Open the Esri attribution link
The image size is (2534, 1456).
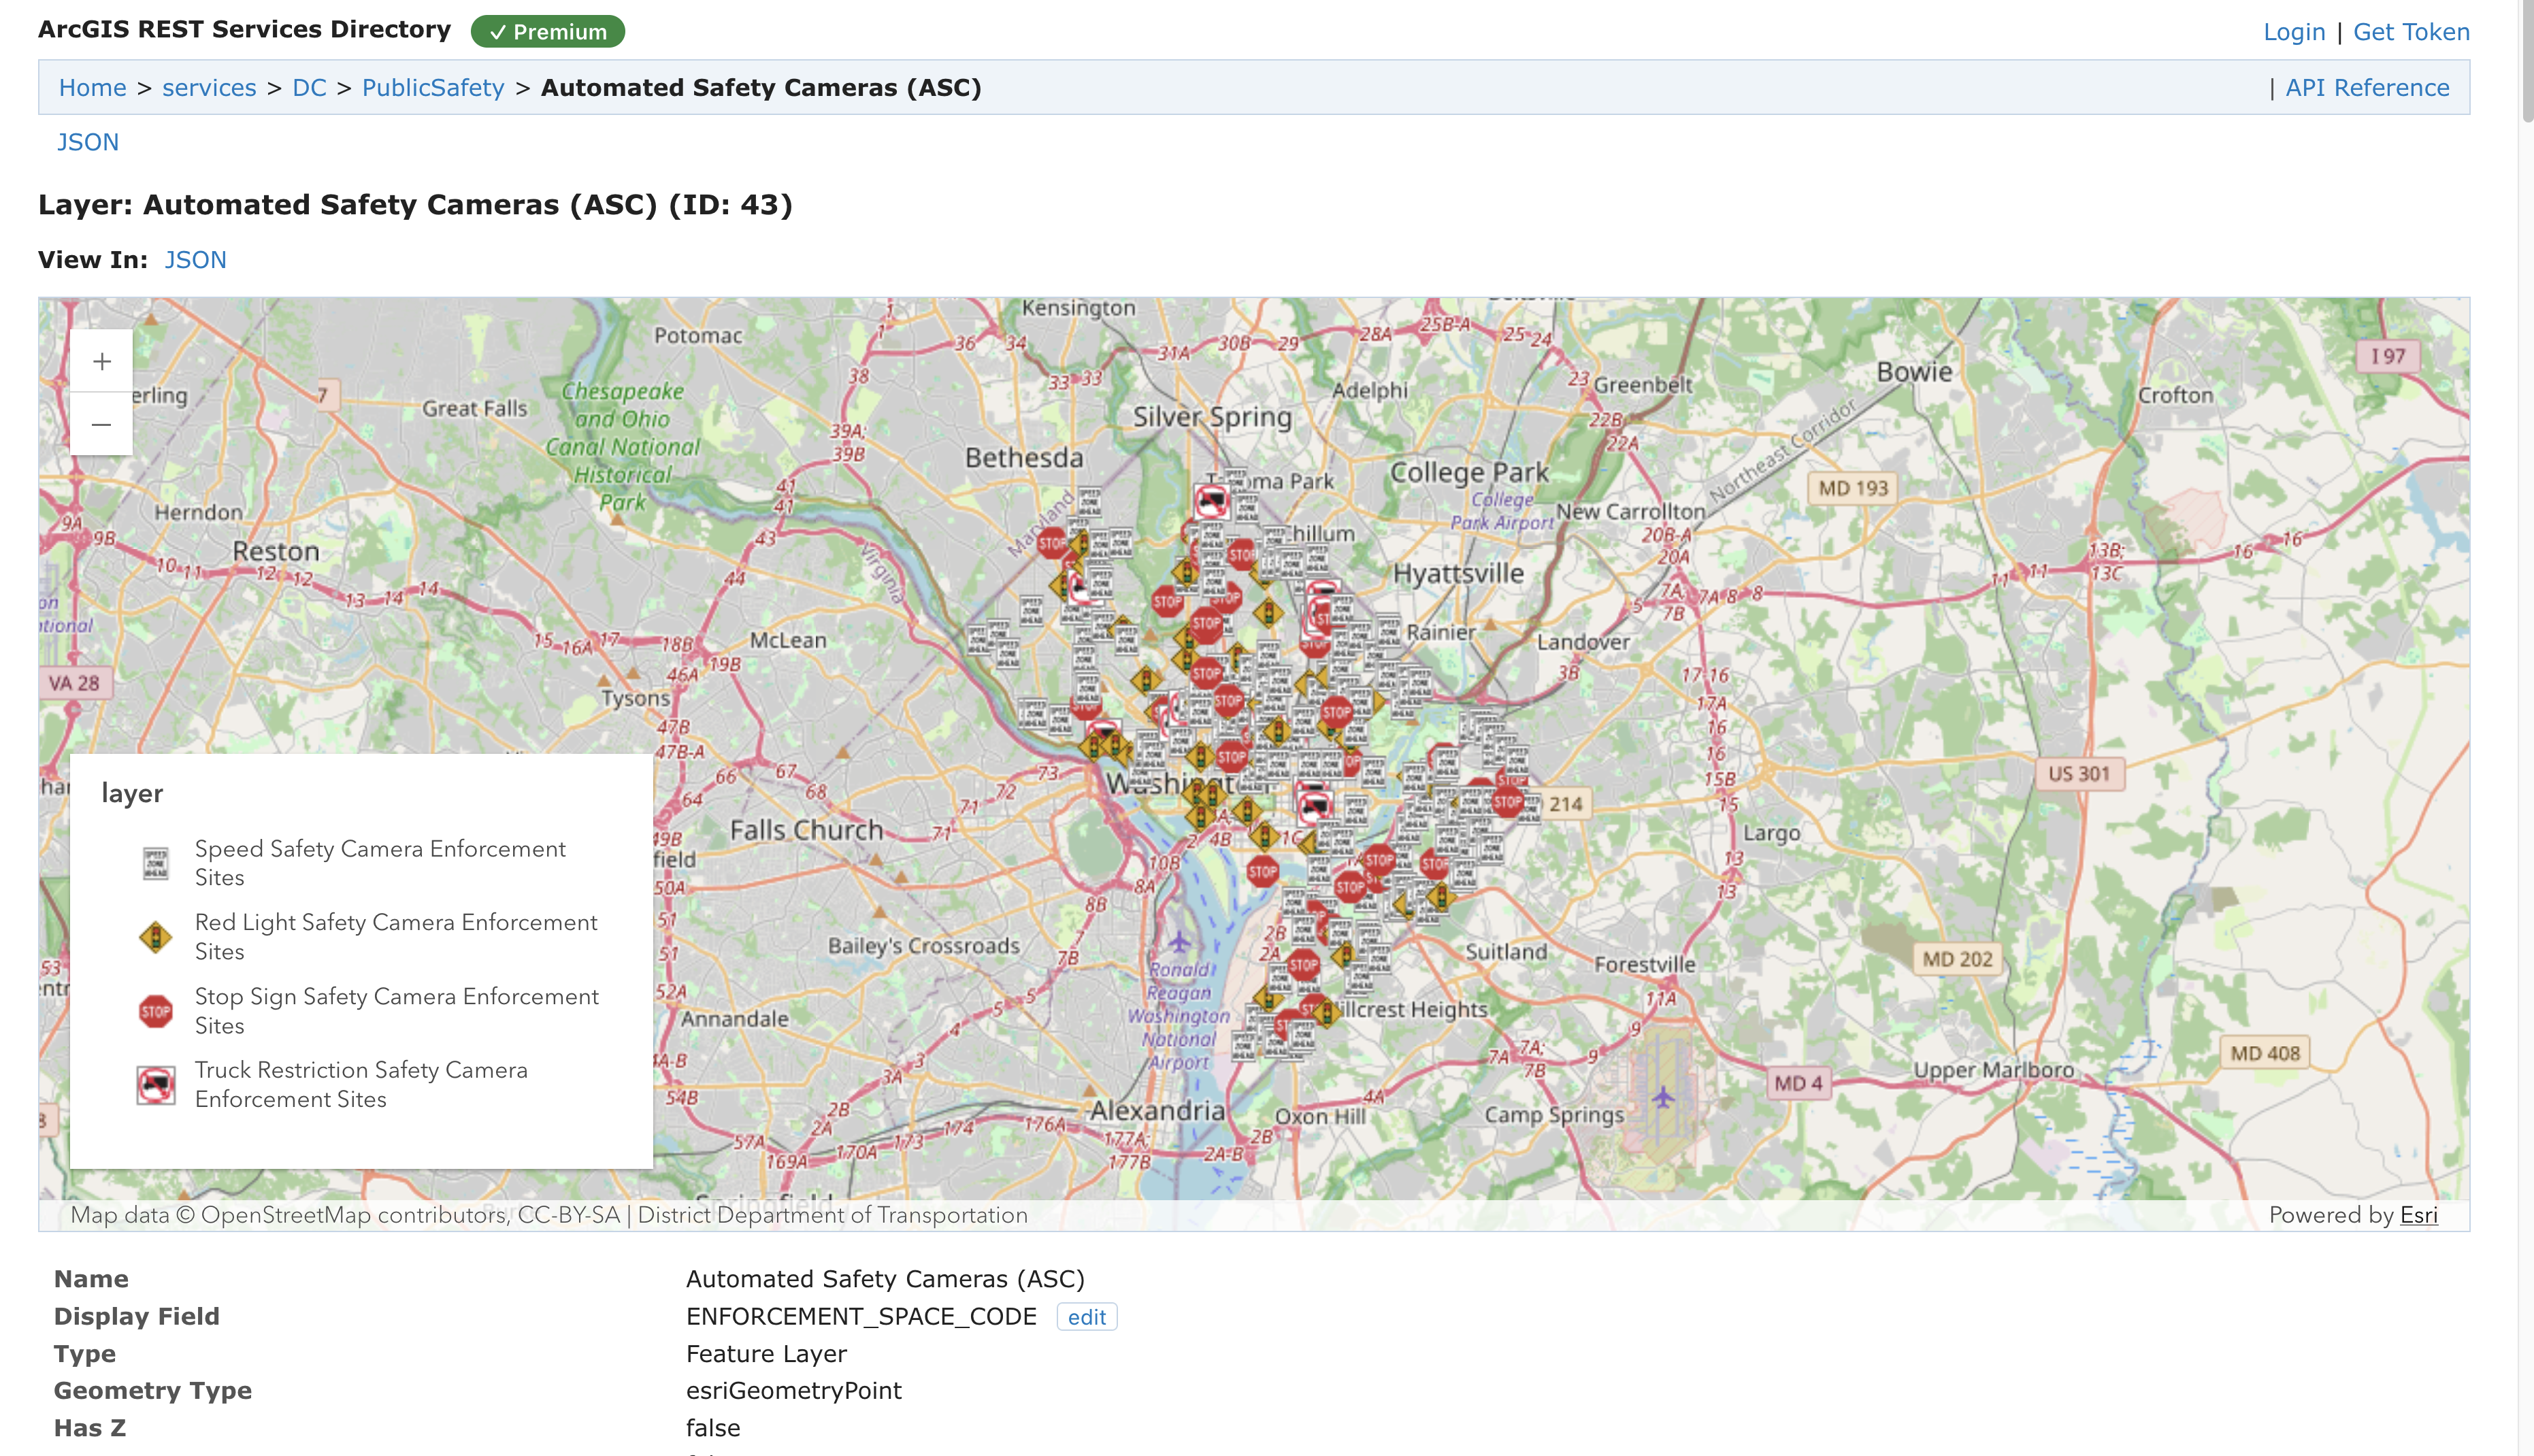coord(2418,1215)
